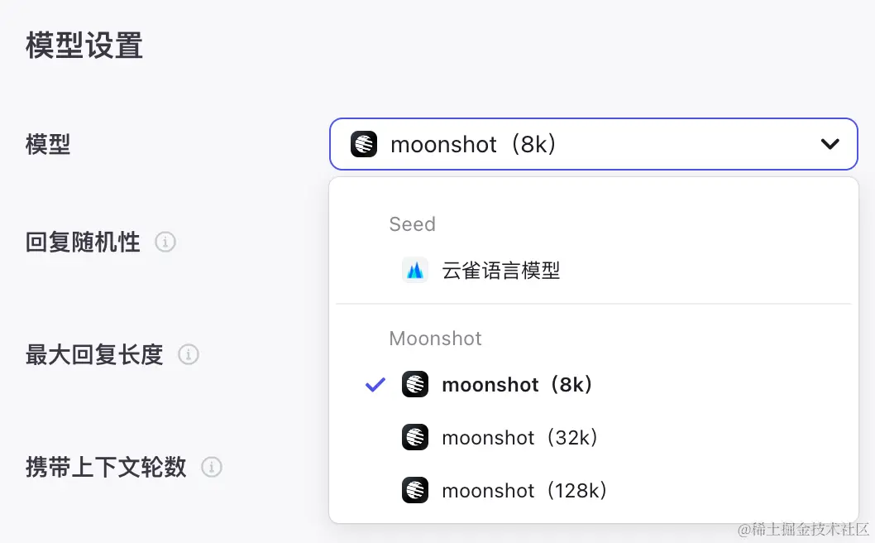Image resolution: width=875 pixels, height=543 pixels.
Task: Click the 最大回复长度 label
Action: click(94, 355)
